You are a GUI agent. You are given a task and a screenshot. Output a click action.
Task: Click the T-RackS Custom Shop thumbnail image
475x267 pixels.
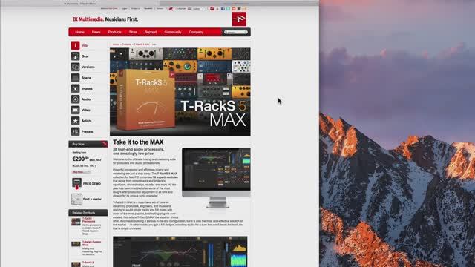coord(76,244)
